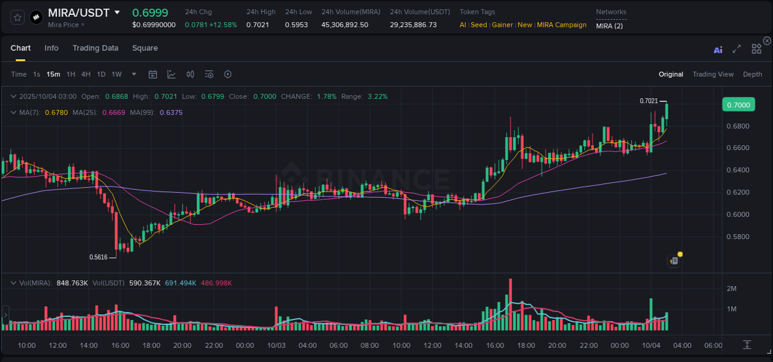Open the extra timeframes dropdown arrow

[x=133, y=74]
